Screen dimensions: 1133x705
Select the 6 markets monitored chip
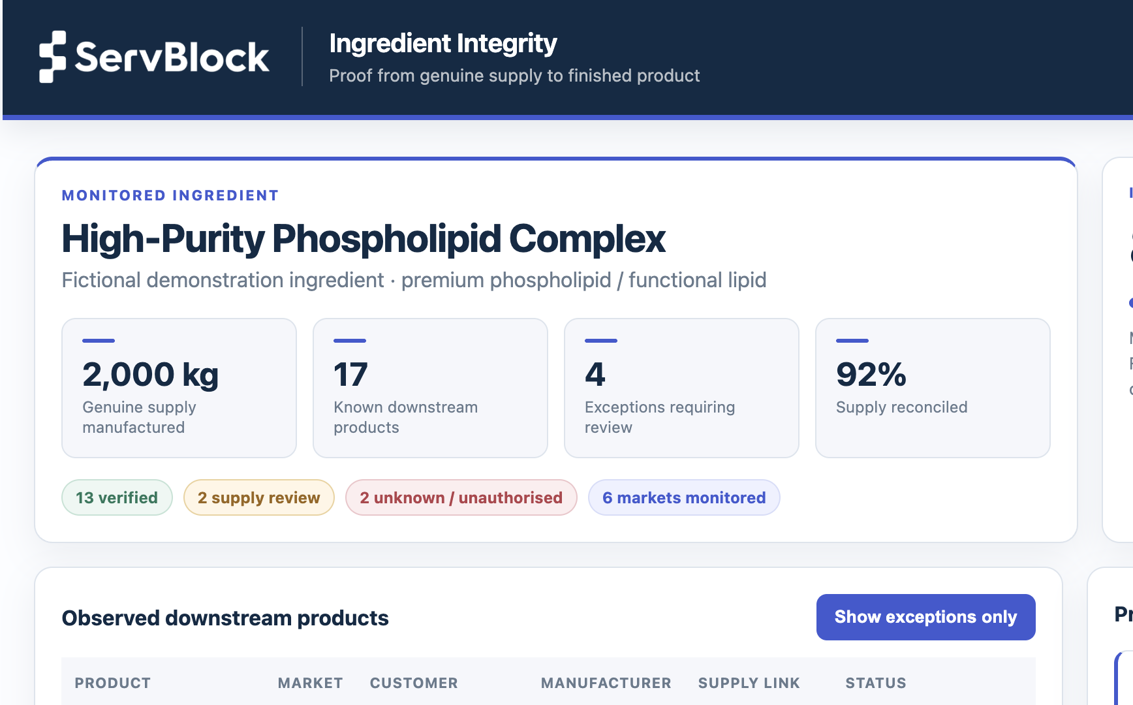pos(684,497)
